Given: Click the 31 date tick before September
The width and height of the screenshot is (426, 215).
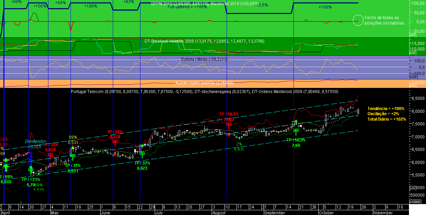Looking at the screenshot, I should [x=264, y=207].
